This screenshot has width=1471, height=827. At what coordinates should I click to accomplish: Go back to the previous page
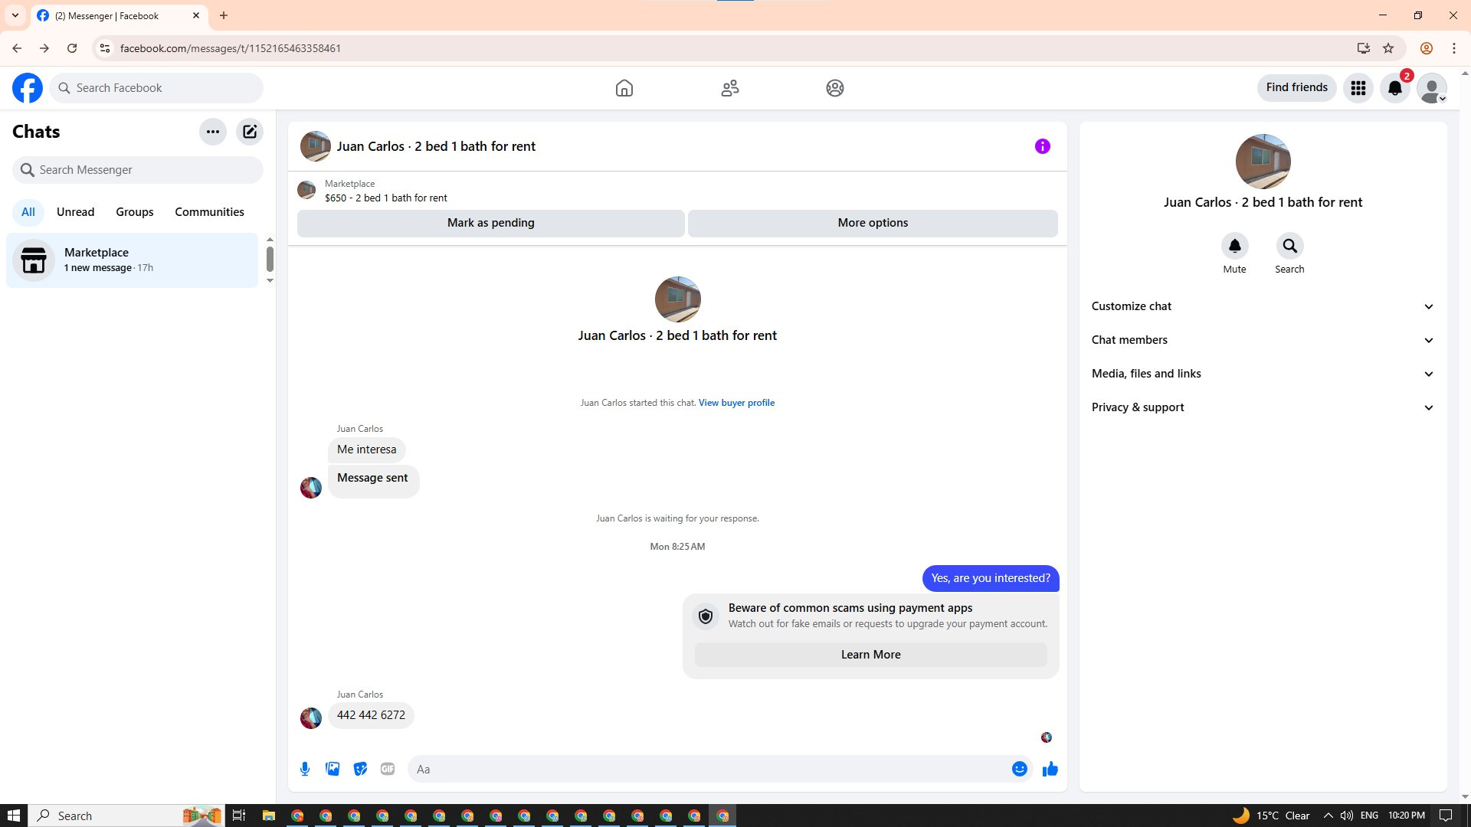tap(17, 48)
